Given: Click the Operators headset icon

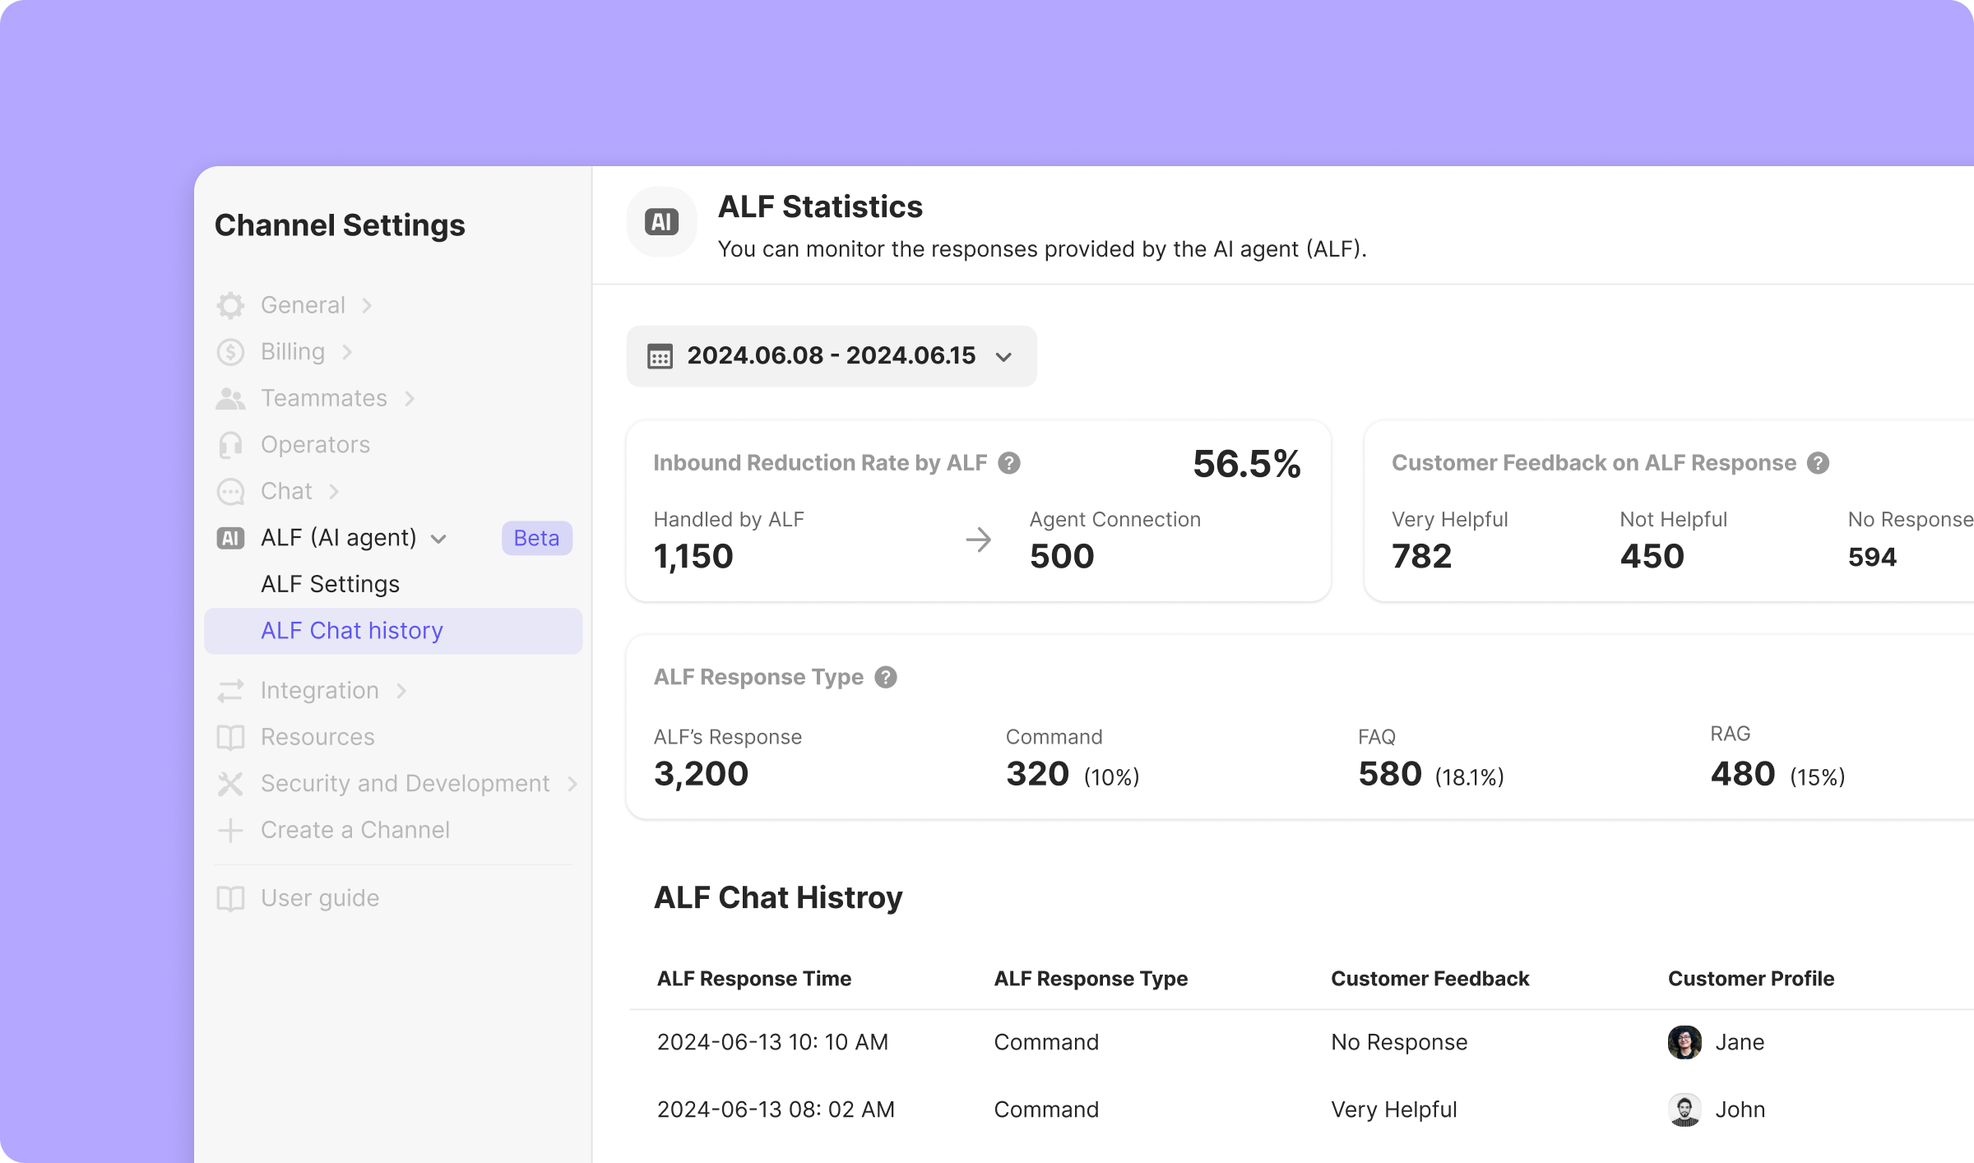Looking at the screenshot, I should [x=230, y=445].
